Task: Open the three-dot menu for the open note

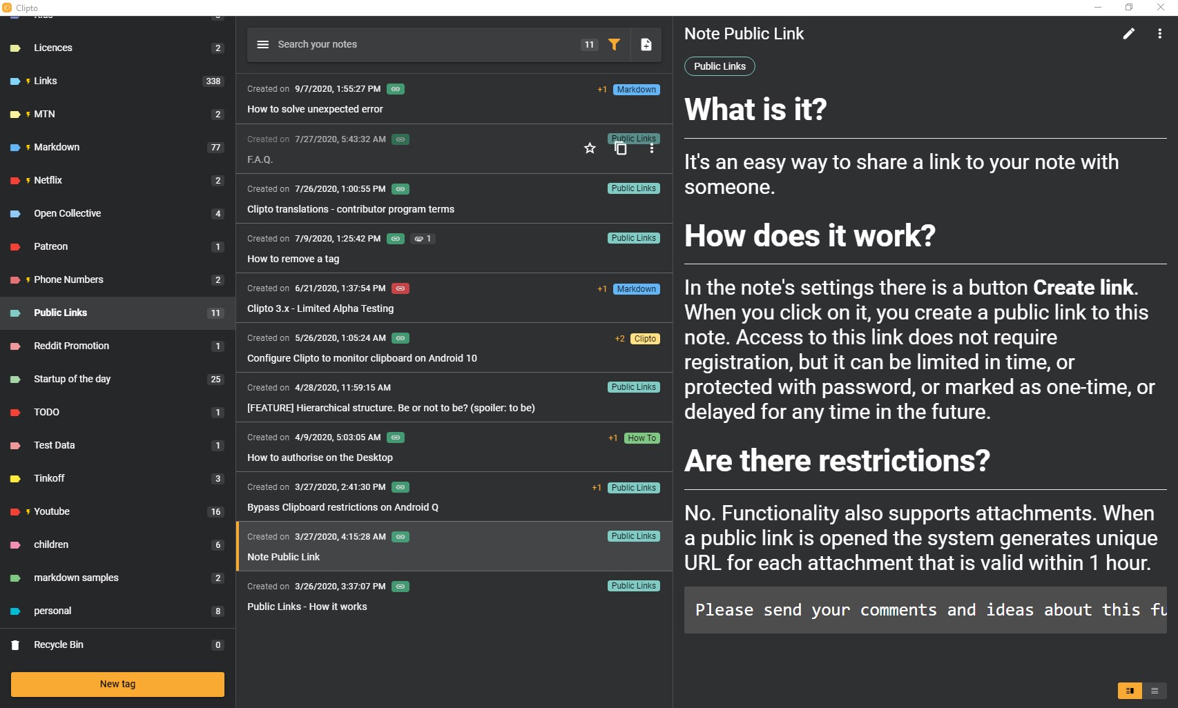Action: (x=1159, y=34)
